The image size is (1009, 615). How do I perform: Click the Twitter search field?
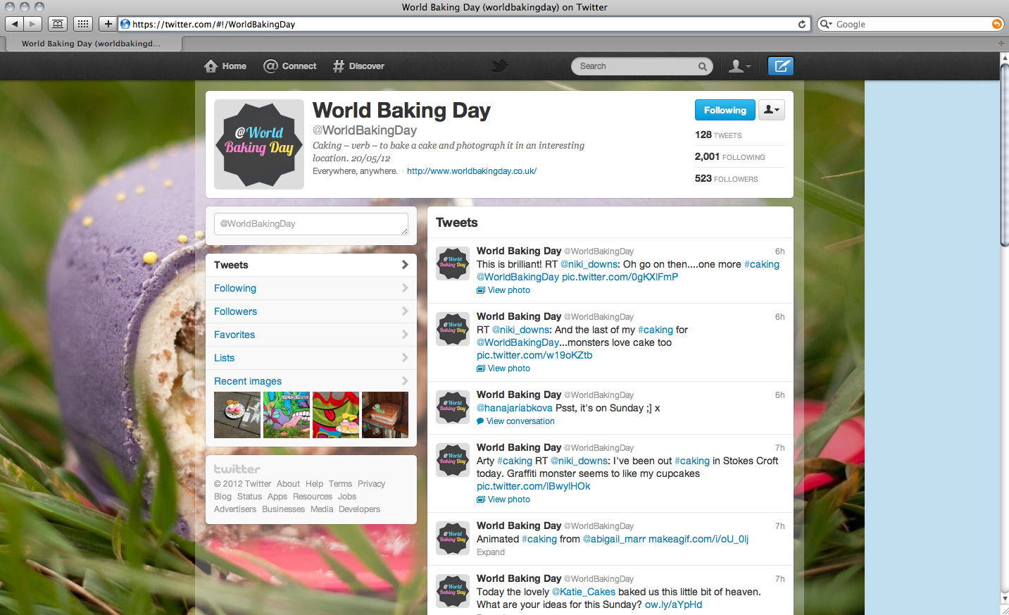(642, 66)
